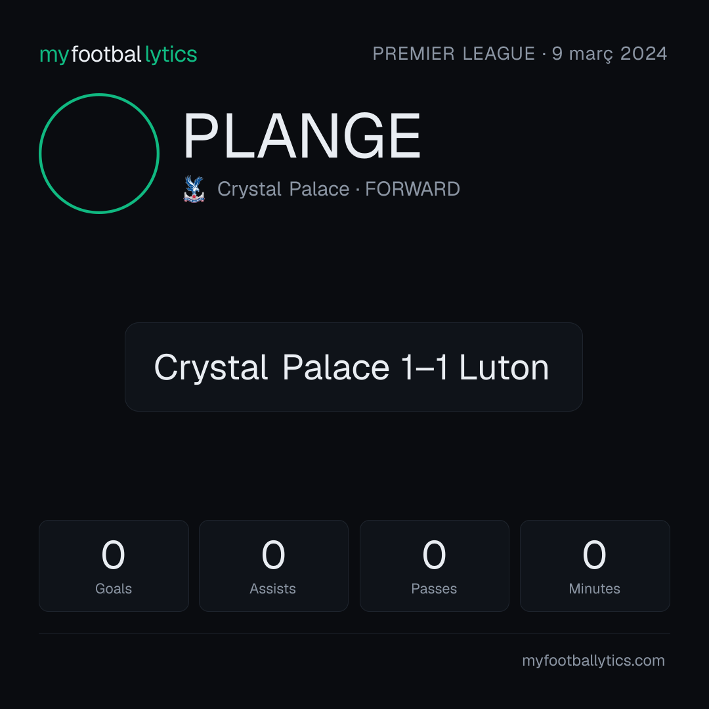Open the myfootballytics logo at top left
Image resolution: width=709 pixels, height=709 pixels.
pyautogui.click(x=118, y=54)
